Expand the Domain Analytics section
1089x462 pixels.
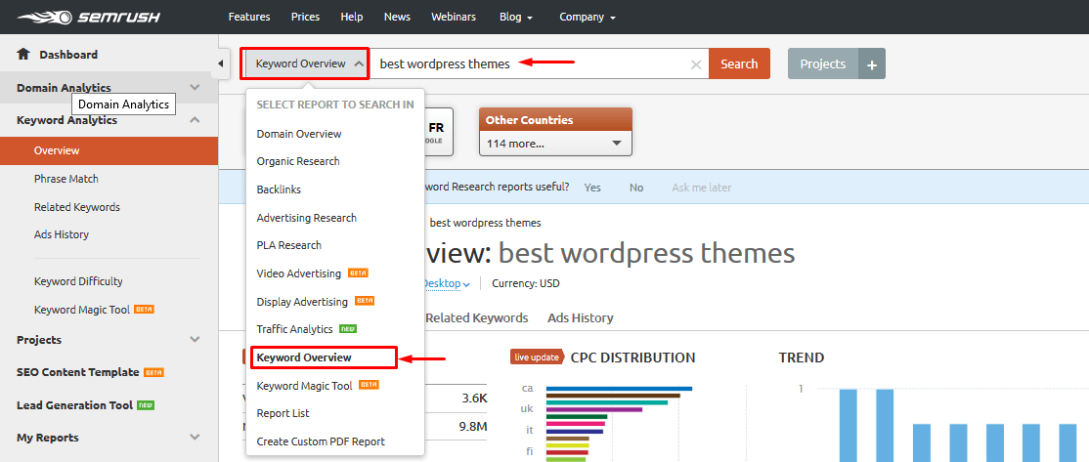coord(196,87)
